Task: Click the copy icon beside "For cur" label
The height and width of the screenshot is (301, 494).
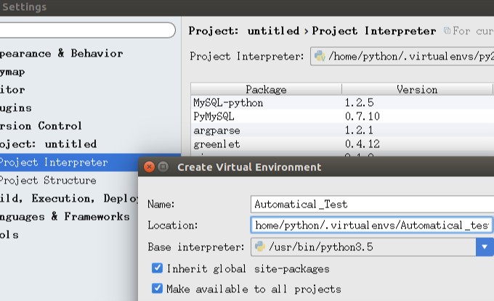Action: pyautogui.click(x=447, y=30)
